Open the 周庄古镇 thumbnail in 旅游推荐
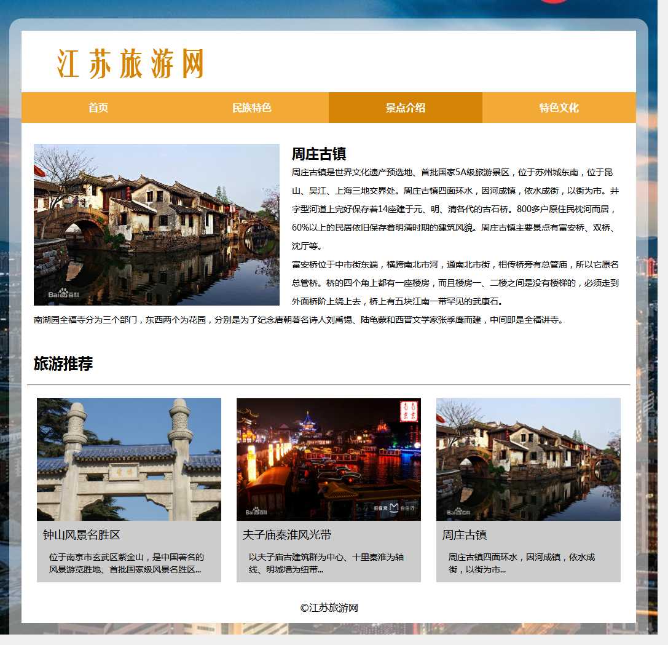The width and height of the screenshot is (668, 645). (529, 459)
